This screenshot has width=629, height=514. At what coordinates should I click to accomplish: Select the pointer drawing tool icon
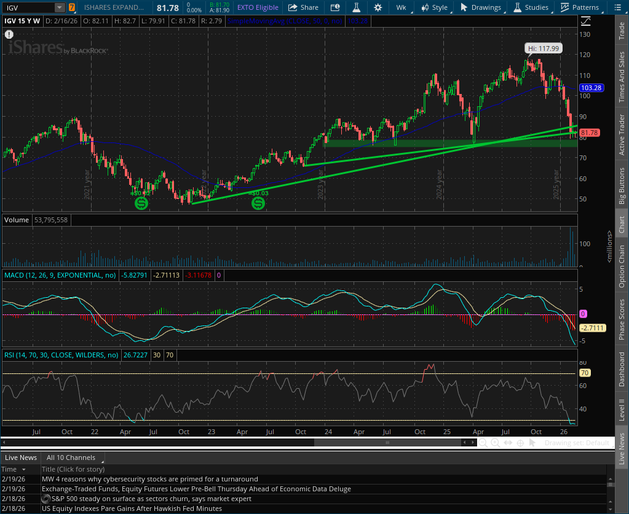tap(532, 443)
